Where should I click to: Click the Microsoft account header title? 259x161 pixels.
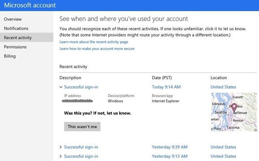click(x=30, y=5)
